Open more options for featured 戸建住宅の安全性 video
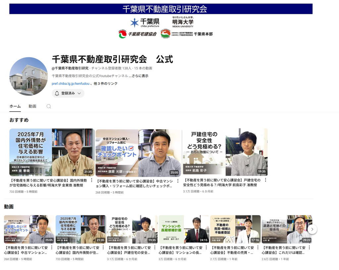This screenshot has width=339, height=270. pyautogui.click(x=266, y=180)
